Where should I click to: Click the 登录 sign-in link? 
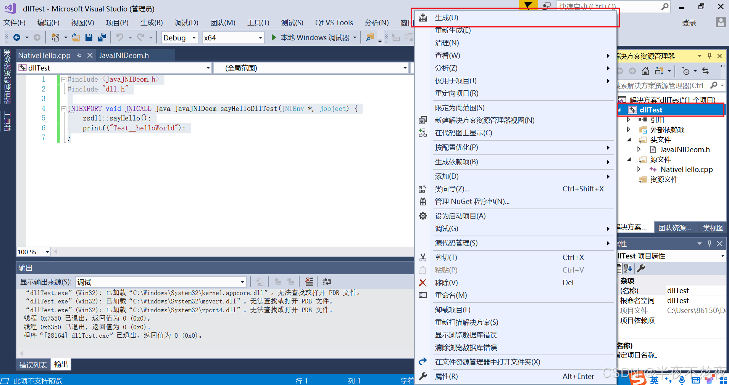[x=689, y=23]
